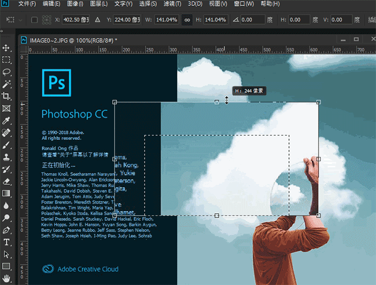Click the H scale field 141.04%
This screenshot has width=376, height=285.
click(215, 20)
